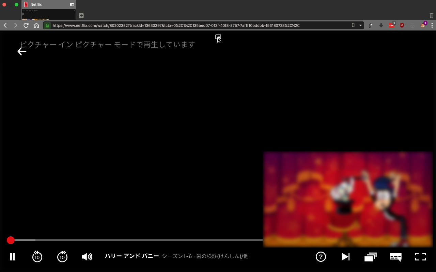Open a new tab with plus button
This screenshot has width=436, height=272.
81,16
